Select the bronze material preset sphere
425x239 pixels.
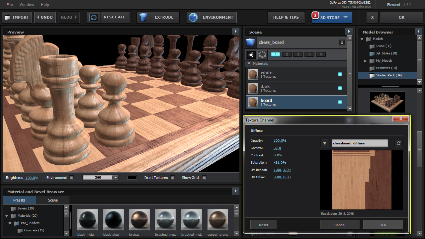(139, 219)
